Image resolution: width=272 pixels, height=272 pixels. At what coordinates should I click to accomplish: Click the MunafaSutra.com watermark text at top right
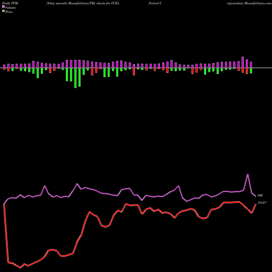(x=258, y=3)
